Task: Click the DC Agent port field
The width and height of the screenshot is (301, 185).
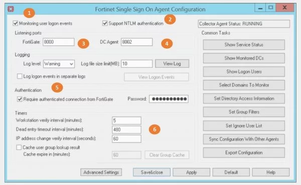Action: coord(136,42)
